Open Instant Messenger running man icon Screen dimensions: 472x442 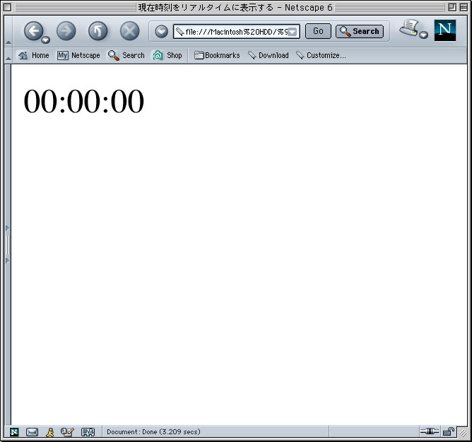(x=50, y=432)
